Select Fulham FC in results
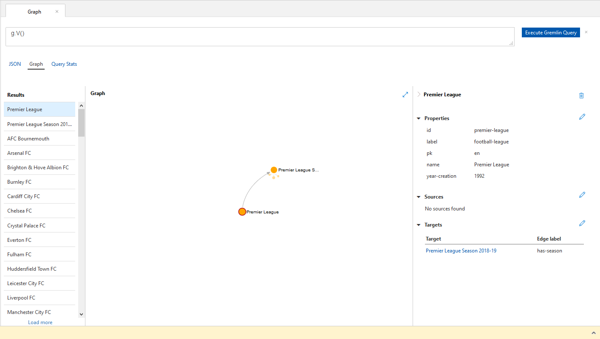The width and height of the screenshot is (600, 339). pyautogui.click(x=40, y=255)
